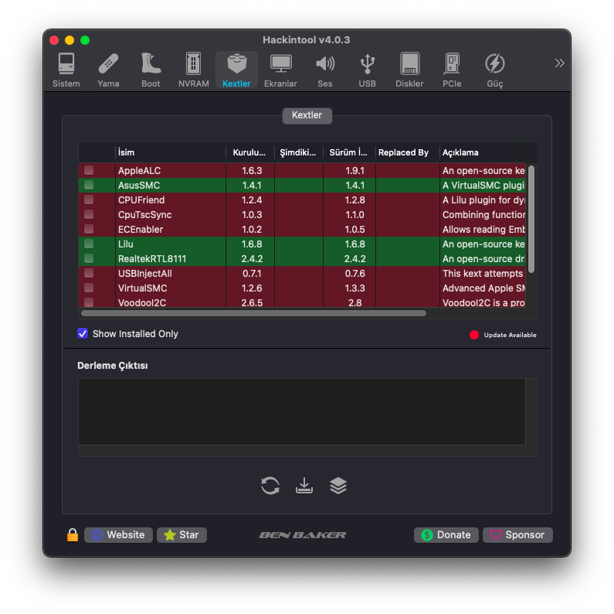614x614 pixels.
Task: Click the refresh kexts icon
Action: coord(270,486)
